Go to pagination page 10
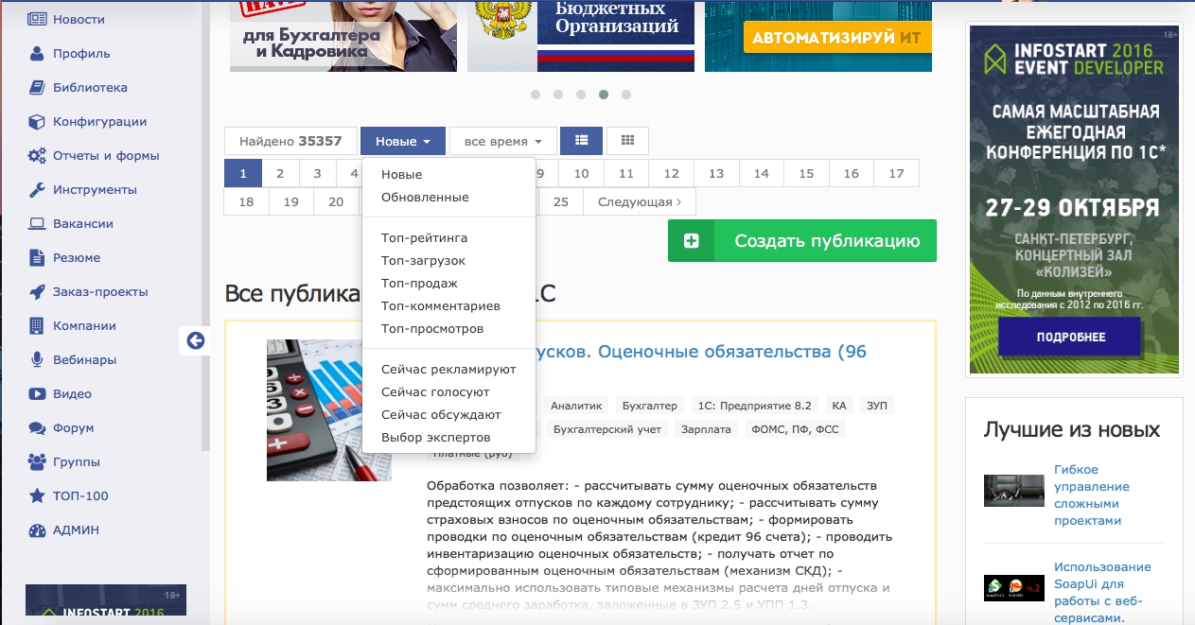This screenshot has height=625, width=1195. coord(581,173)
